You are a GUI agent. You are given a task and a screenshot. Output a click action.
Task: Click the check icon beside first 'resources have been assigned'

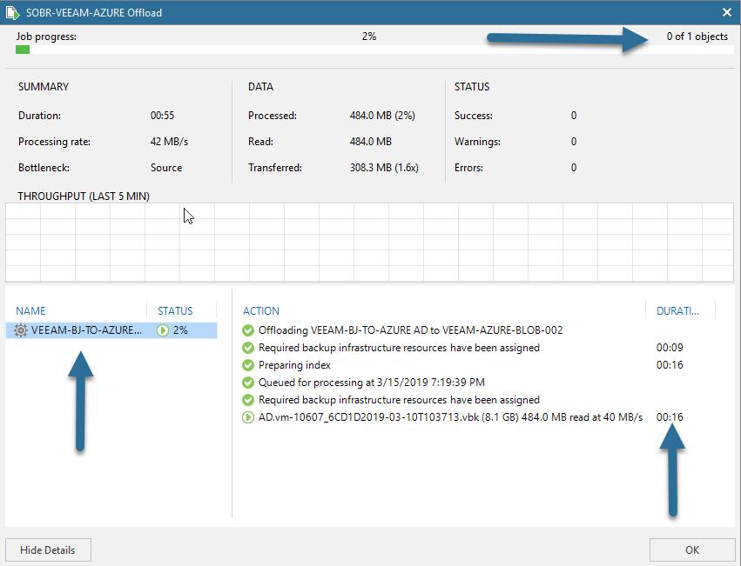pyautogui.click(x=248, y=348)
